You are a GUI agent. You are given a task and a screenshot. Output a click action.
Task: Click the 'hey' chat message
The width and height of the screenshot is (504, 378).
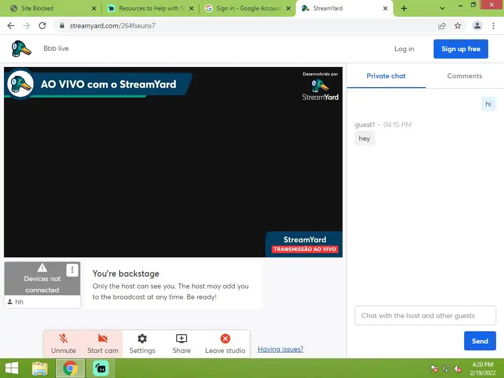tap(365, 138)
